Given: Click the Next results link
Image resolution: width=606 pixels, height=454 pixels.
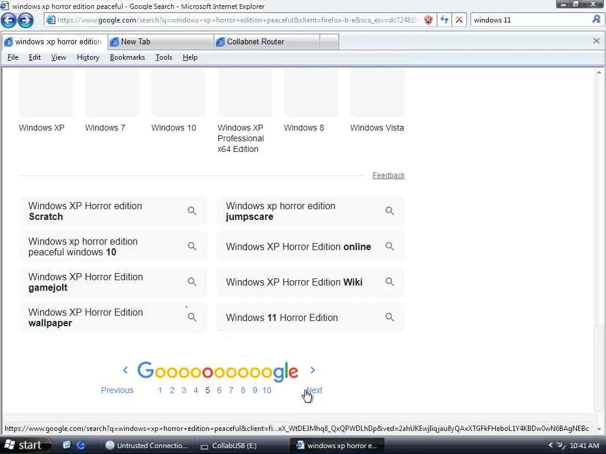Looking at the screenshot, I should click(314, 390).
